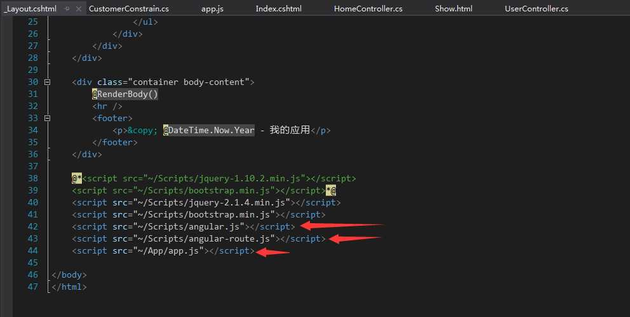Switch to the HomeController.cs tab

point(368,8)
